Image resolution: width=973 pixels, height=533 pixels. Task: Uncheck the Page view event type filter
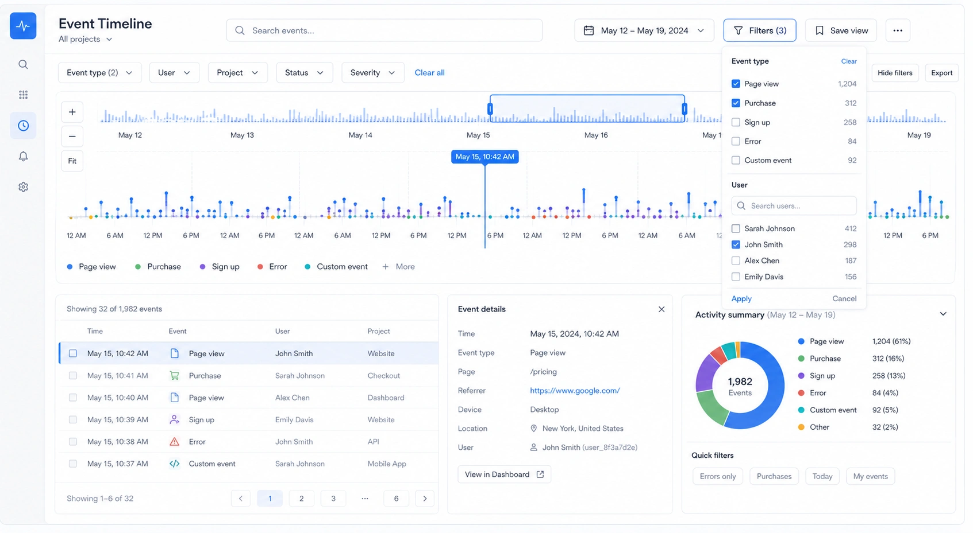tap(736, 84)
